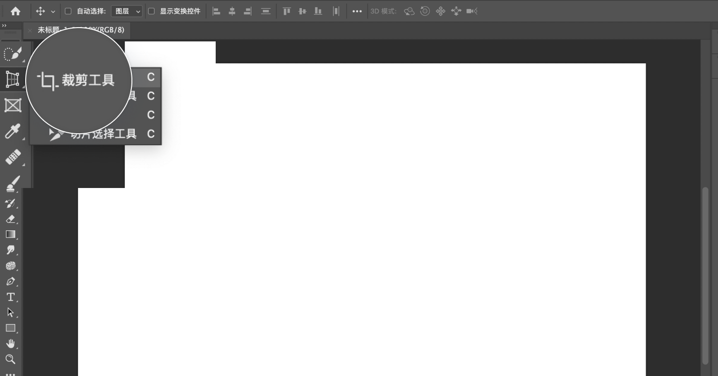Align vertical centers
Image resolution: width=718 pixels, height=376 pixels.
point(302,11)
